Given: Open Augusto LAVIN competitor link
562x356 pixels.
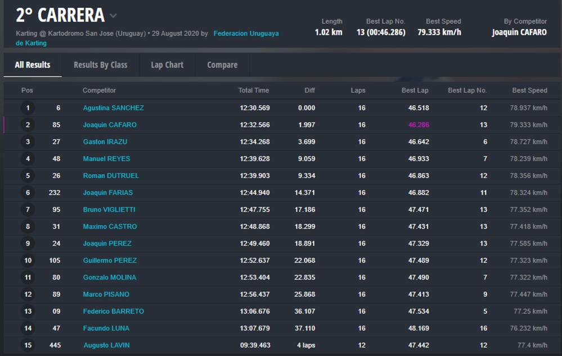Looking at the screenshot, I should [x=106, y=345].
